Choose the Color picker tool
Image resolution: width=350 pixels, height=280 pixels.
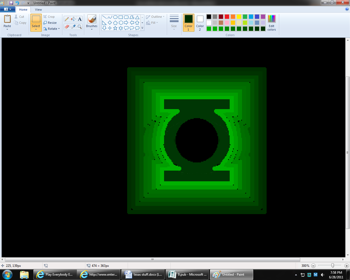coord(73,27)
